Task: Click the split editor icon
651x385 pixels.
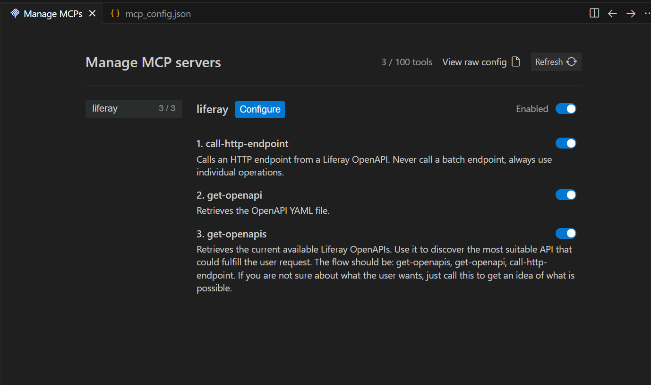Action: [x=594, y=13]
